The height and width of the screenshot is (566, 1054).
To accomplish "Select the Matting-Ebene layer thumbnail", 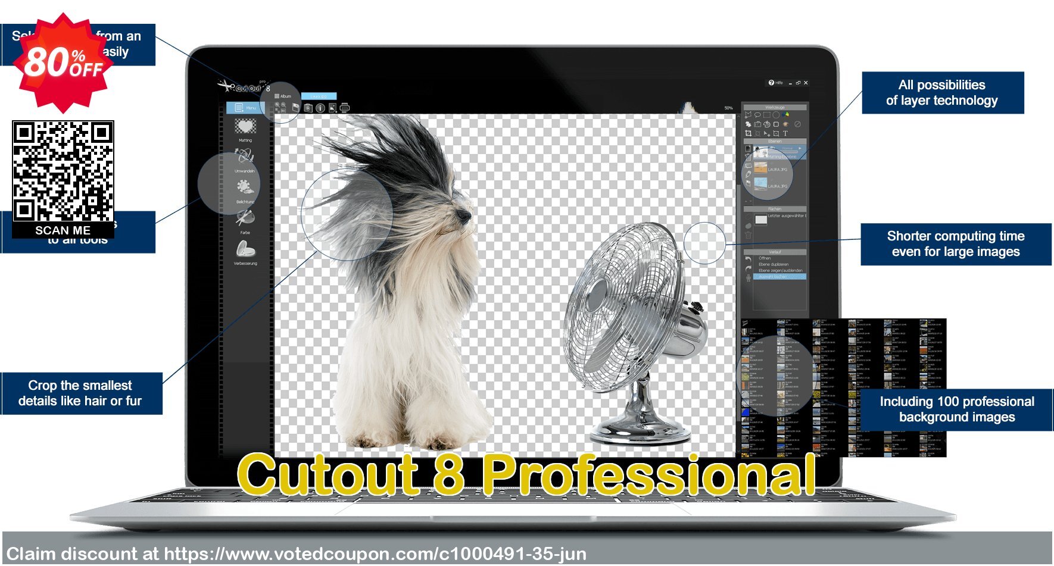I will coord(760,152).
